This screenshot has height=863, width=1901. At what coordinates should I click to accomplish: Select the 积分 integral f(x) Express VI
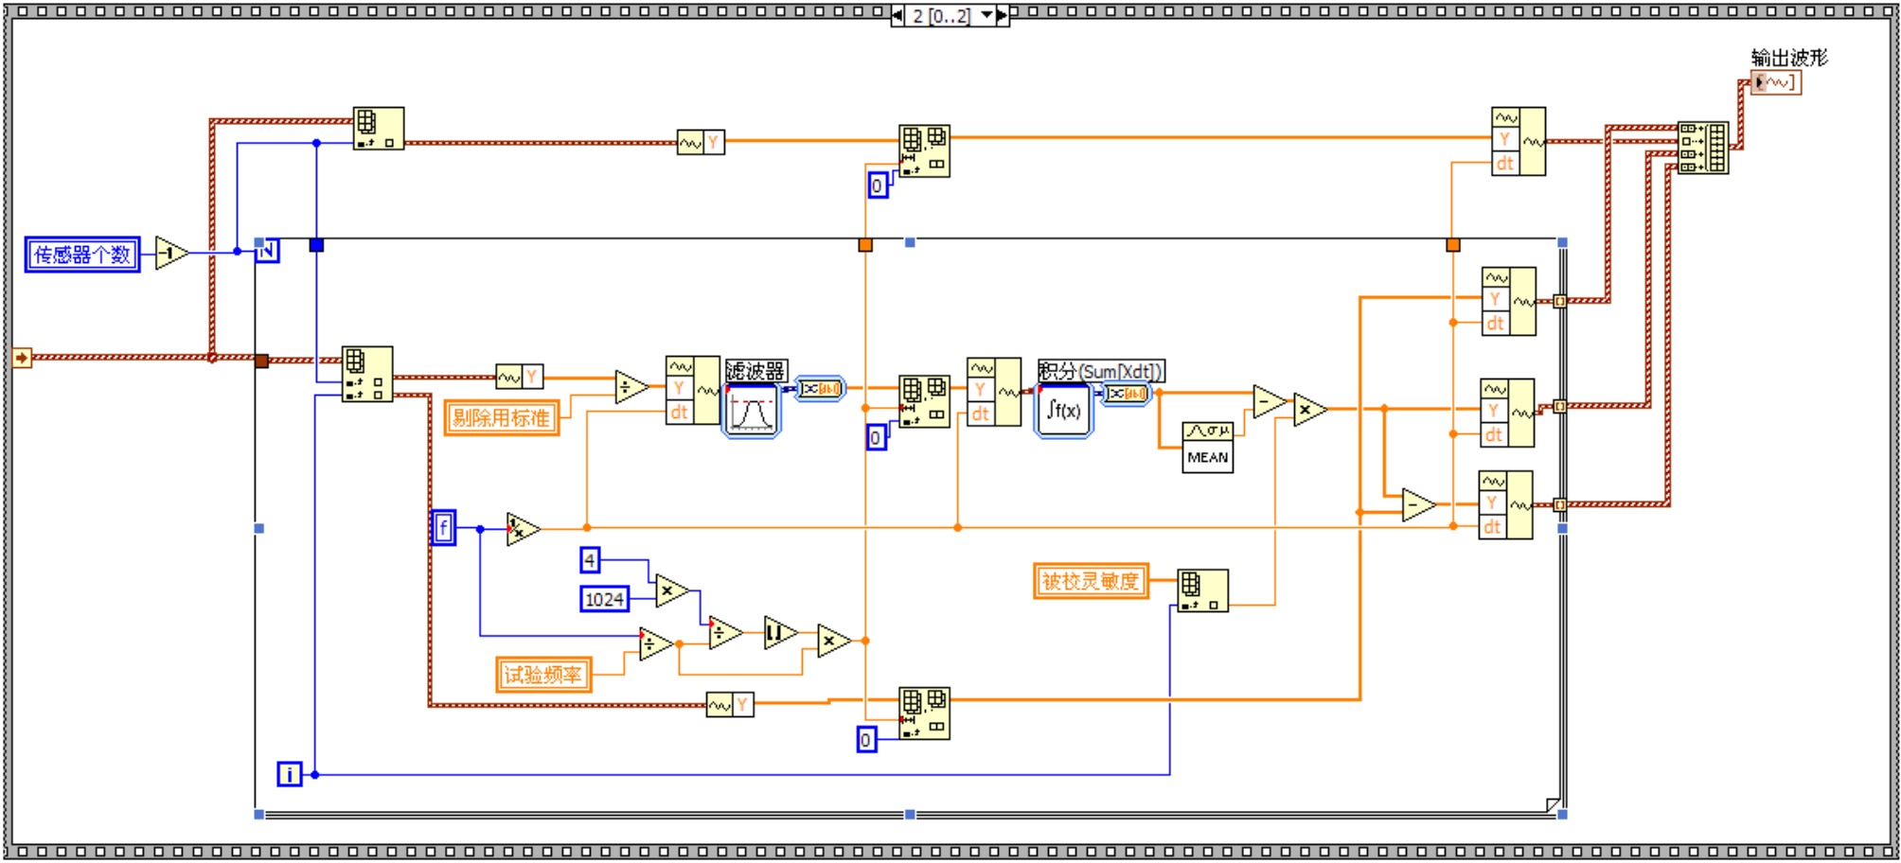click(x=1062, y=411)
